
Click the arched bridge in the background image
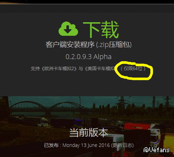[47, 107]
